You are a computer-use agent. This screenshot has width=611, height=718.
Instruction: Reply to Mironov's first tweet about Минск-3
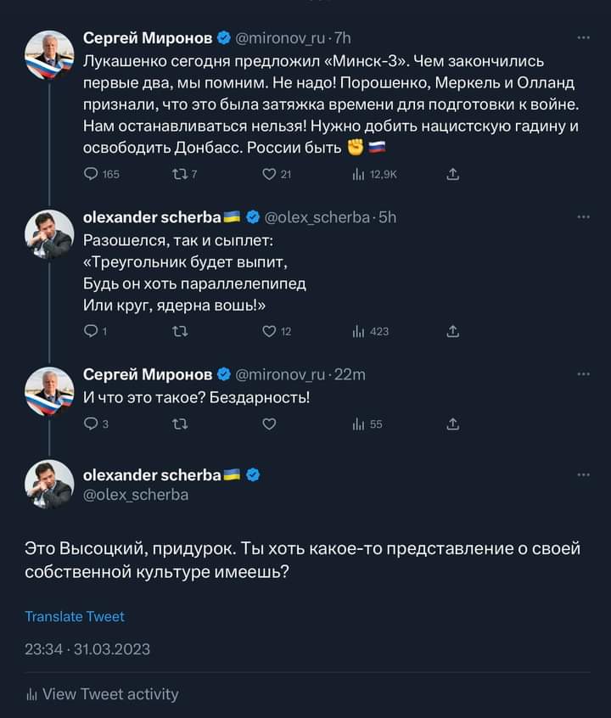(x=92, y=175)
